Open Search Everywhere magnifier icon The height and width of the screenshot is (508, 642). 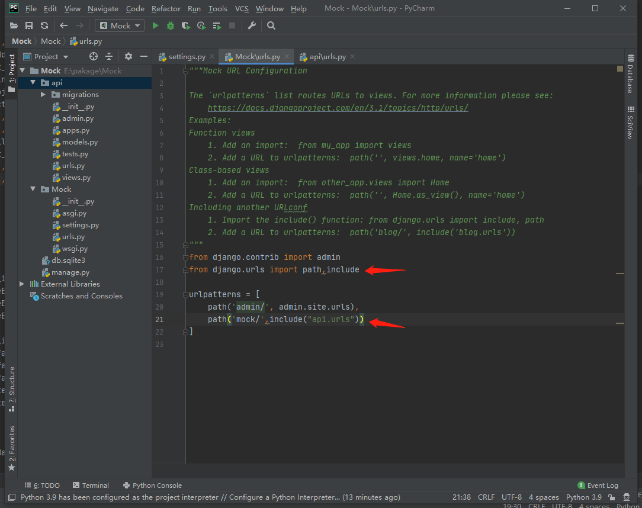click(x=271, y=26)
